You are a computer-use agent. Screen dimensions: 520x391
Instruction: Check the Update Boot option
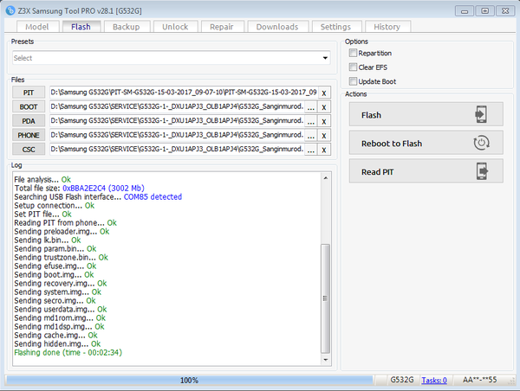pos(353,80)
